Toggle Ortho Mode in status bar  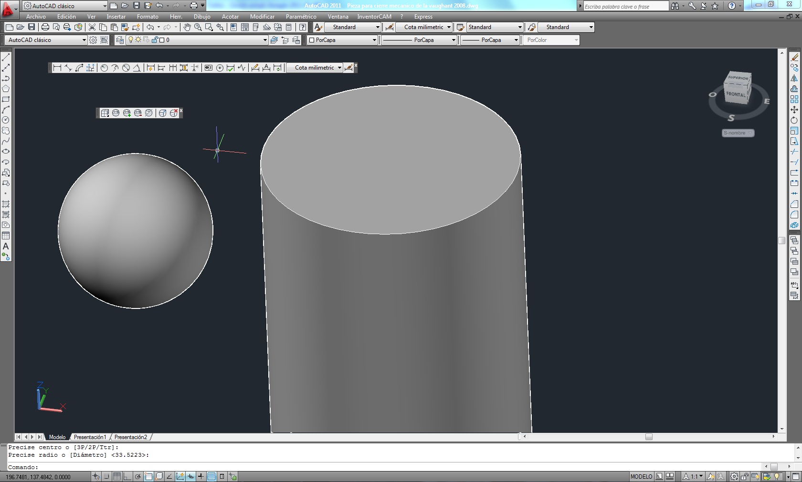click(x=127, y=476)
